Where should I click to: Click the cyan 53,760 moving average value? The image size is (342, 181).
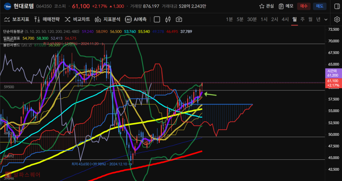130,31
